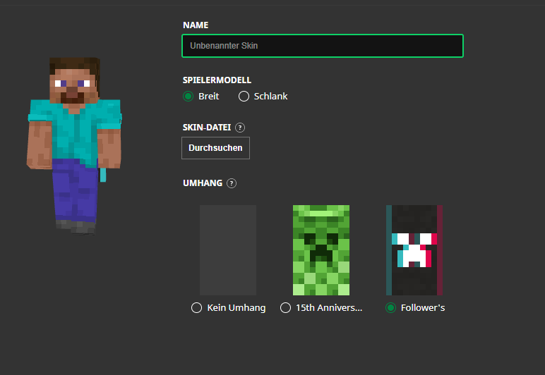Screen dimensions: 545x375
Task: Select the Schlank player model
Action: [x=244, y=96]
